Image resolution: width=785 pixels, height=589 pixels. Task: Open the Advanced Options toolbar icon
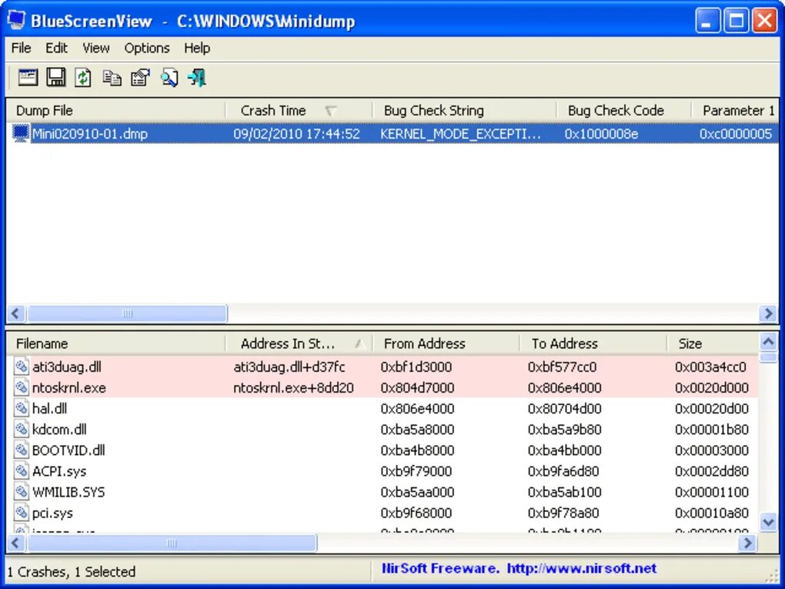pos(28,78)
